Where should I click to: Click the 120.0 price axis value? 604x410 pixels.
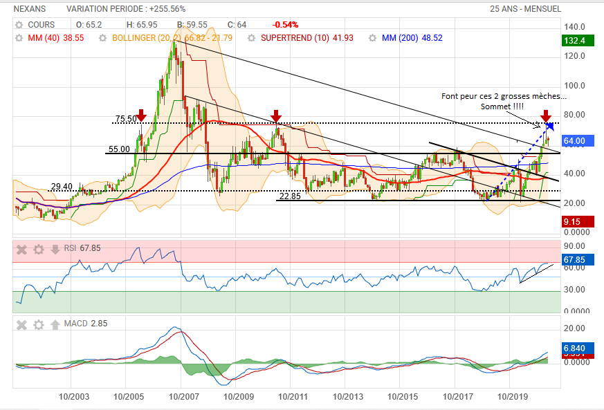(x=574, y=56)
